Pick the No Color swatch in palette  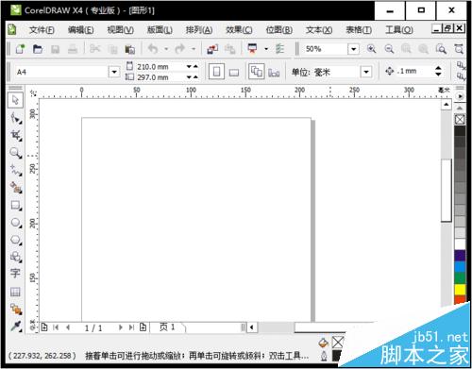[460, 120]
